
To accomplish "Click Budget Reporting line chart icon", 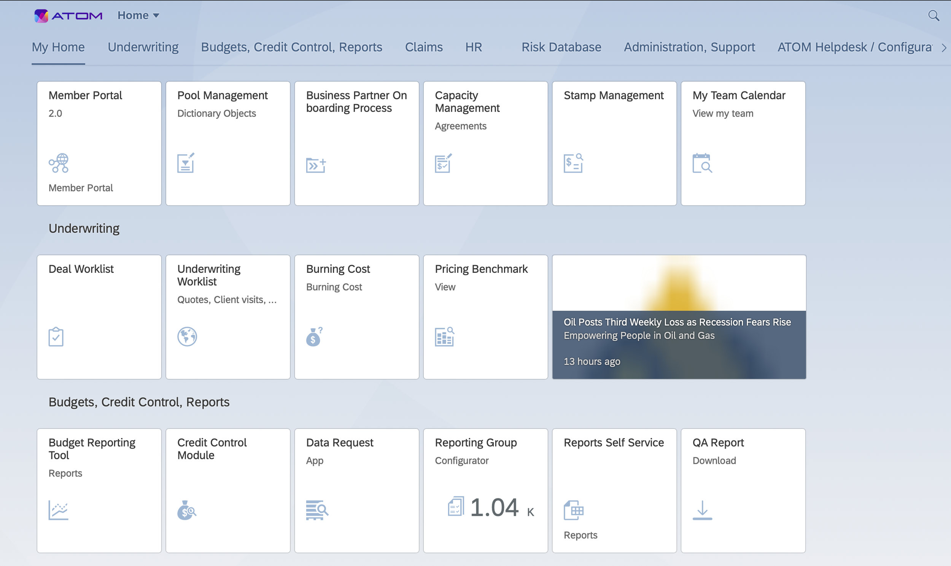I will [x=59, y=510].
